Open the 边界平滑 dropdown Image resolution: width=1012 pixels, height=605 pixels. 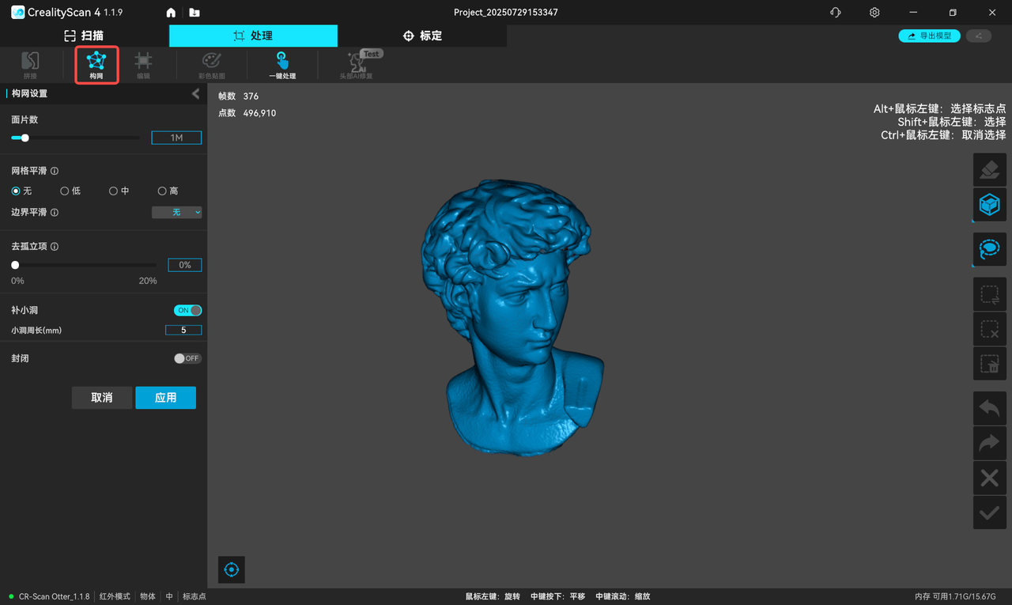[176, 213]
